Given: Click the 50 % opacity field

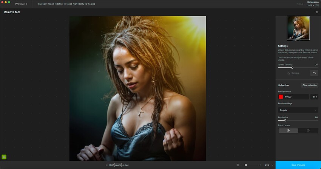Looking at the screenshot, I should (314, 97).
